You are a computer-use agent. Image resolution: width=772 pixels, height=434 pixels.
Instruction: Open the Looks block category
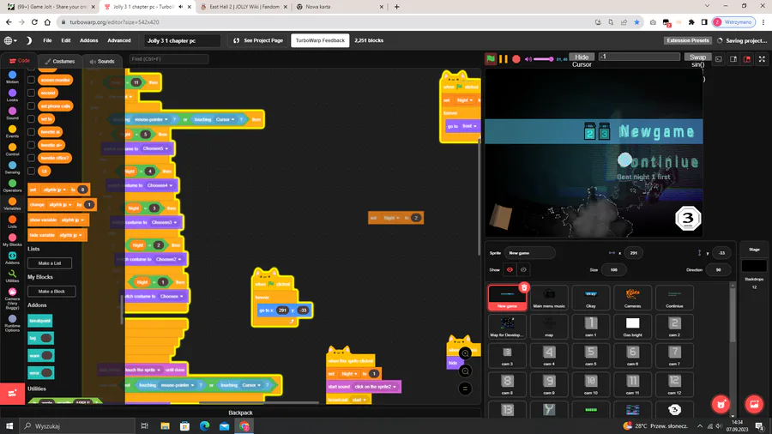(12, 95)
